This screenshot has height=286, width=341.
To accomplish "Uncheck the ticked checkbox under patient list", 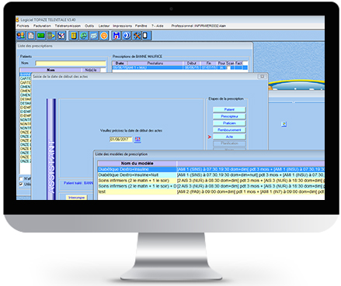I will pos(21,184).
